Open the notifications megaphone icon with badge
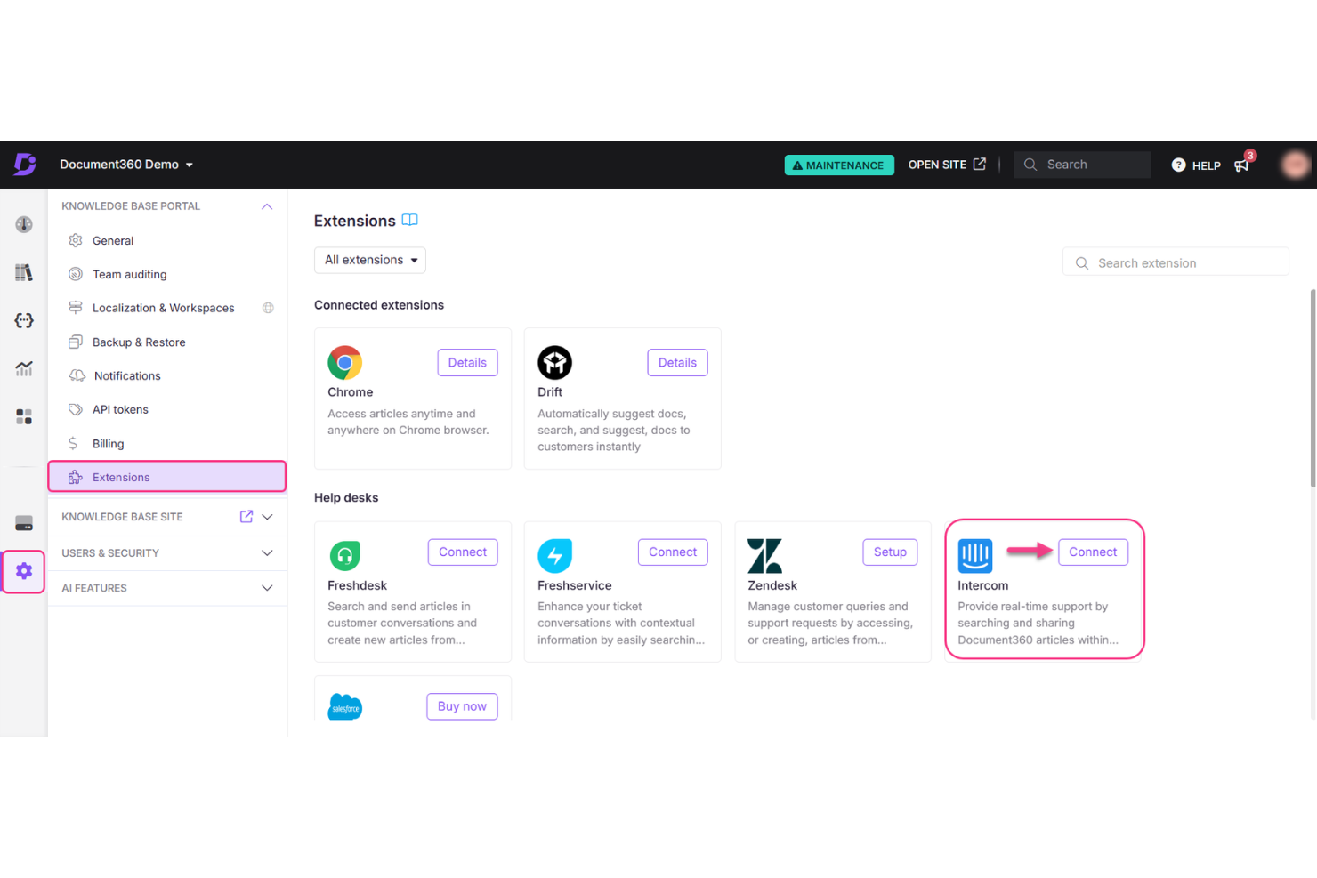 [1243, 165]
